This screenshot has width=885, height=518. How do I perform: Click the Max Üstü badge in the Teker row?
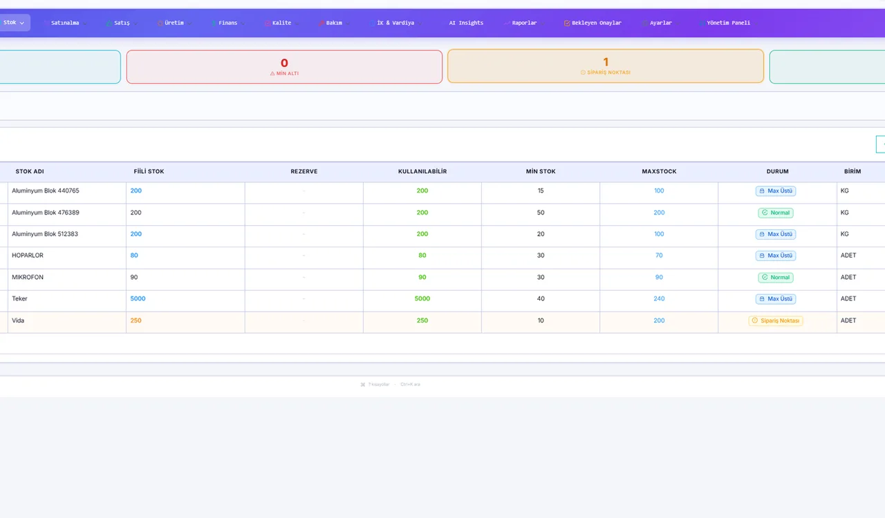click(776, 299)
